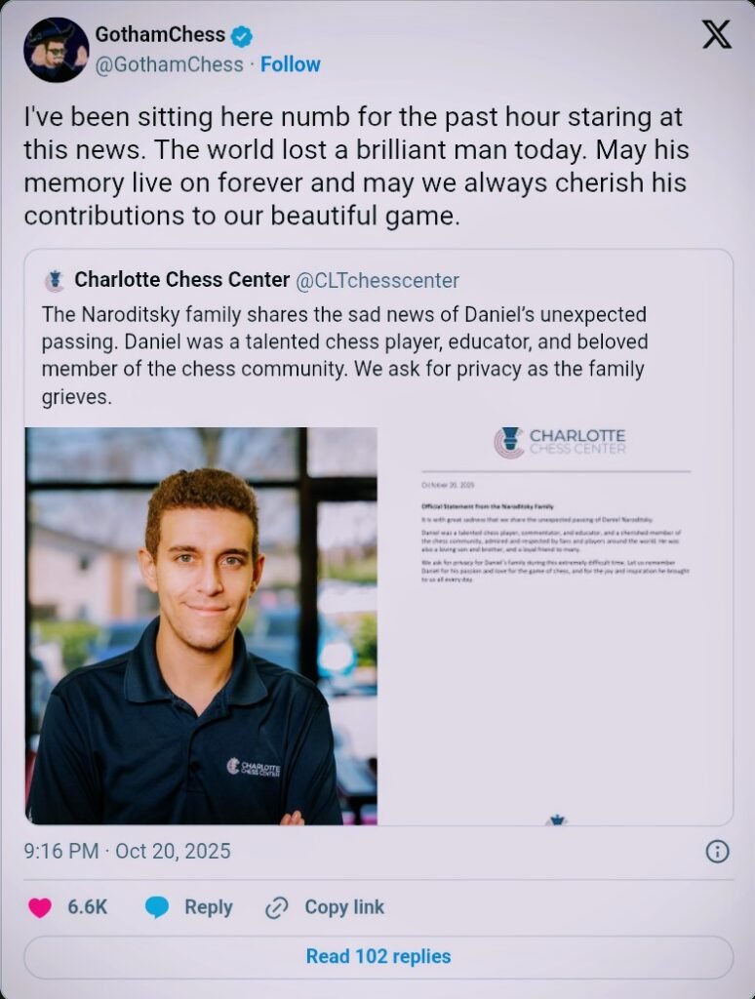Click the 6.6K likes count
Screen dimensions: 755x999
pyautogui.click(x=87, y=907)
